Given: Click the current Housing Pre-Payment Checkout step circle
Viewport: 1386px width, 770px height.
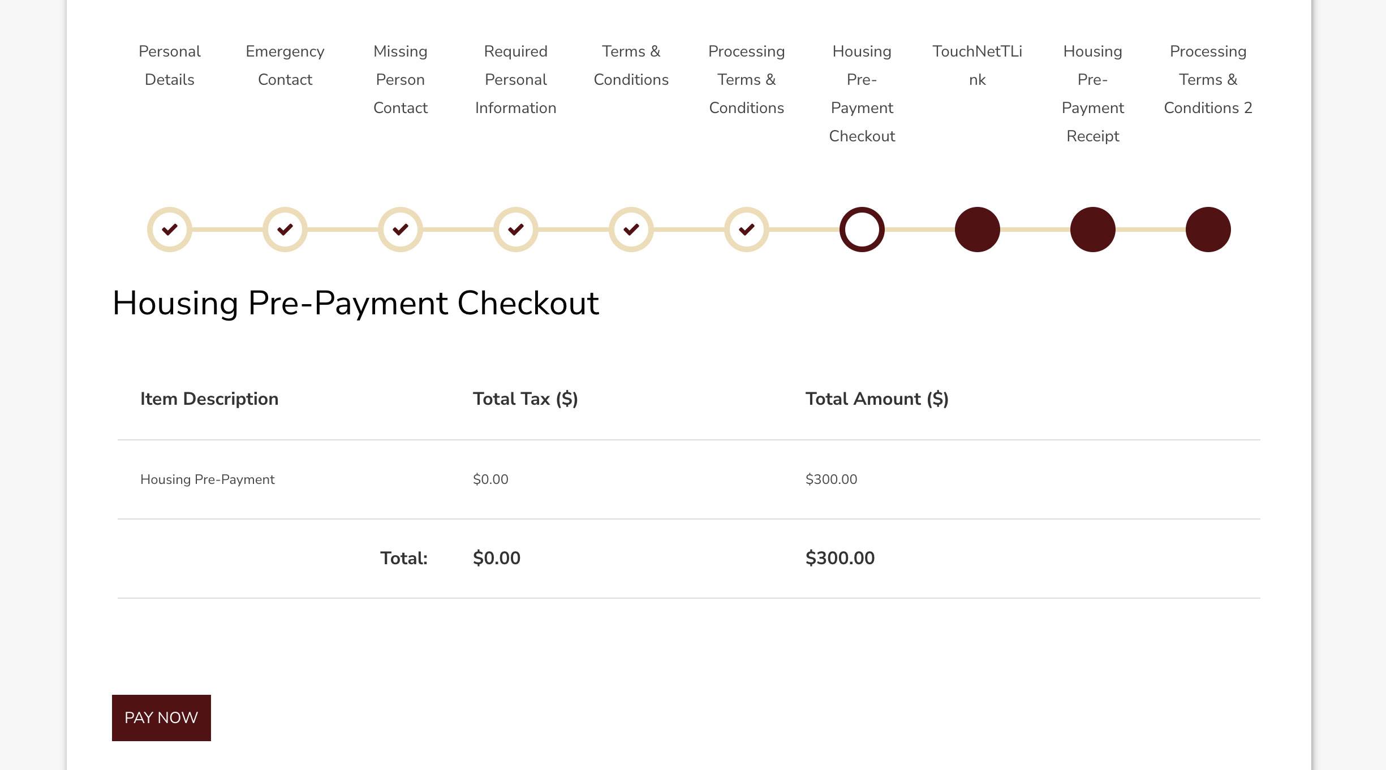Looking at the screenshot, I should click(x=862, y=230).
